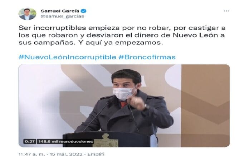Image resolution: width=249 pixels, height=156 pixels.
Task: Click the tweet text starting 'Ser incorruptibles'
Action: point(122,35)
